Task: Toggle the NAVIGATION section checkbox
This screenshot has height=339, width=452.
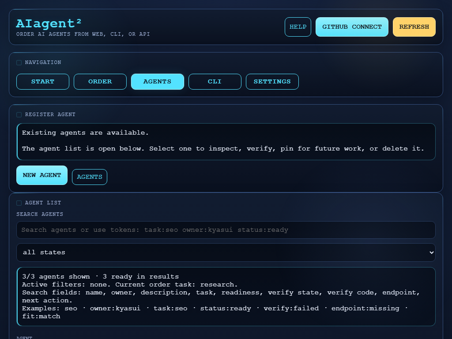Action: point(19,62)
